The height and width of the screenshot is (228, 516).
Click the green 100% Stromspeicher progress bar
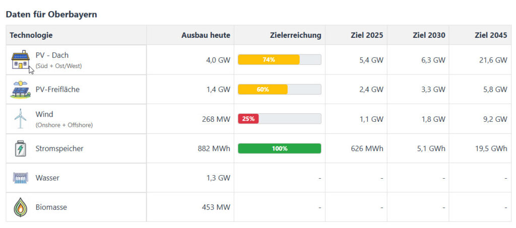(279, 148)
